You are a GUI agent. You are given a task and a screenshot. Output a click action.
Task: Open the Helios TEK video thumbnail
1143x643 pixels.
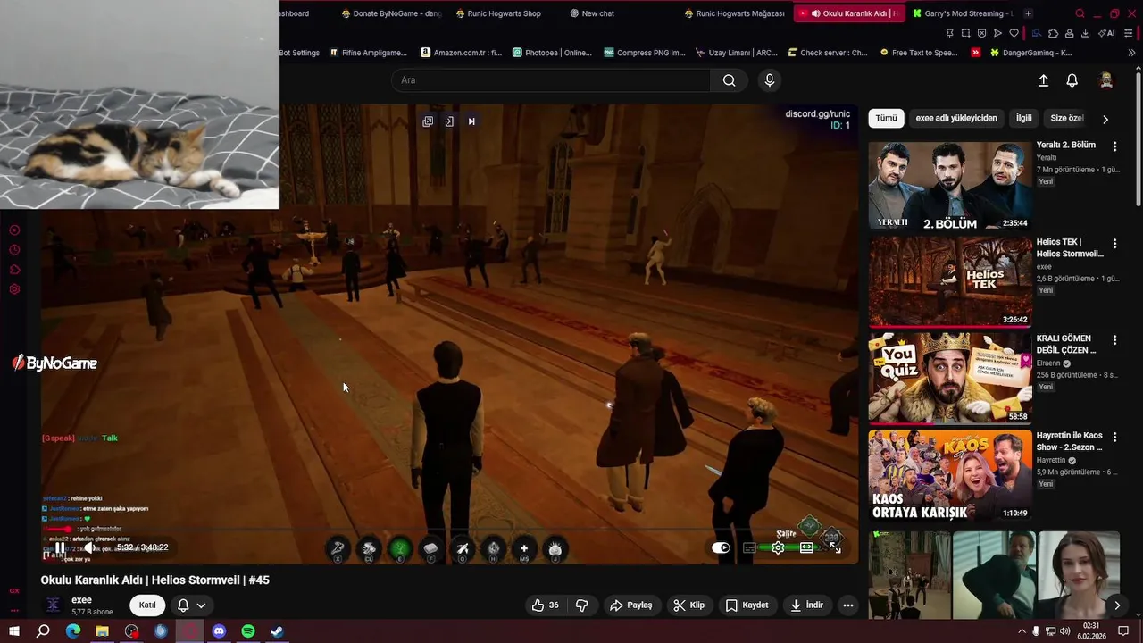[x=950, y=282]
